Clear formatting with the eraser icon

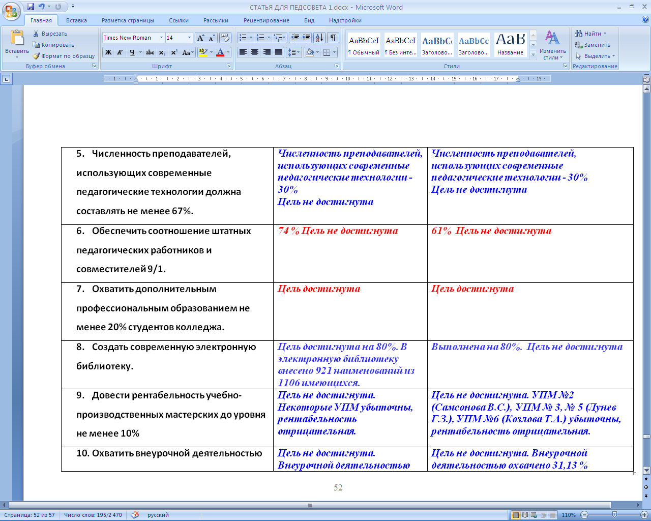coord(225,38)
